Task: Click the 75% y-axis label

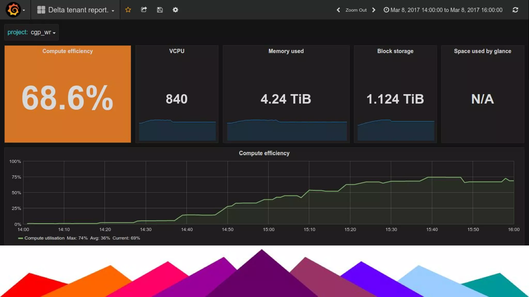Action: pyautogui.click(x=16, y=177)
